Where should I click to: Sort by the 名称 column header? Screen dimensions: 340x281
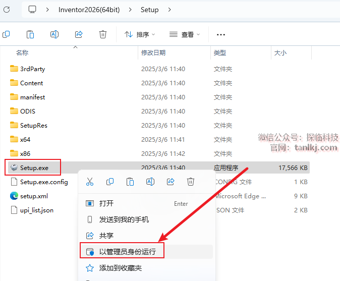22,52
